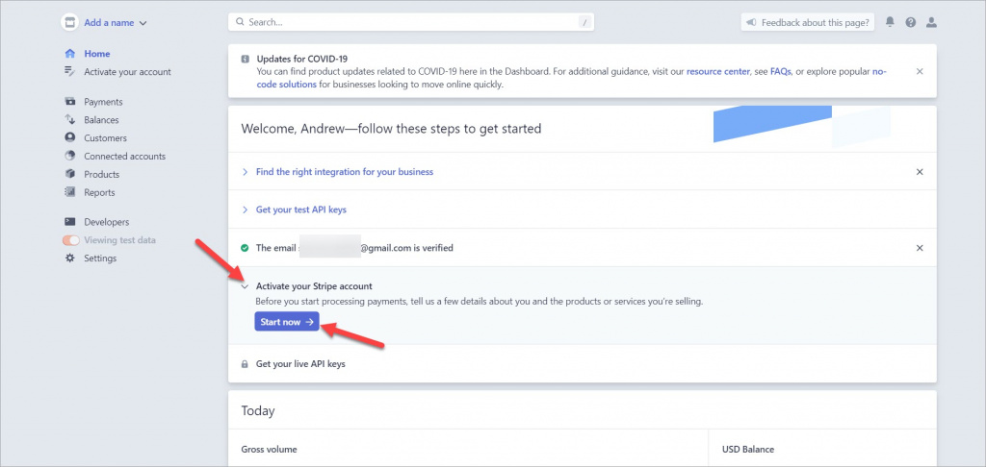This screenshot has width=986, height=467.
Task: Click the Start now button
Action: coord(287,321)
